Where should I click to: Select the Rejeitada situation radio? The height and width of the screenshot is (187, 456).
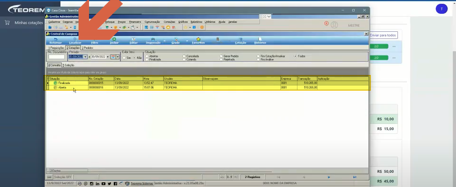point(221,59)
